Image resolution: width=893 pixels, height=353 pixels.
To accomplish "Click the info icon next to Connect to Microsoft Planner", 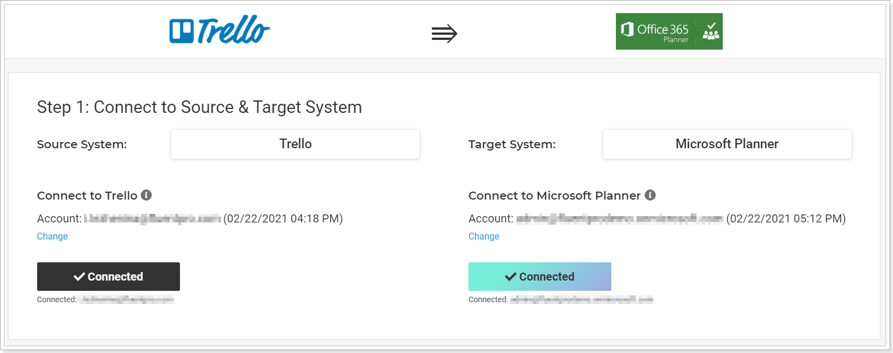I will click(x=650, y=195).
